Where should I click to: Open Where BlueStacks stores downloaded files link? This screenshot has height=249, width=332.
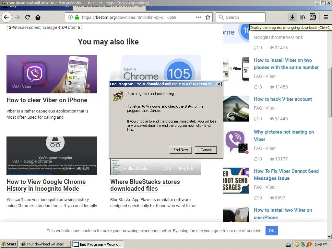click(x=145, y=185)
